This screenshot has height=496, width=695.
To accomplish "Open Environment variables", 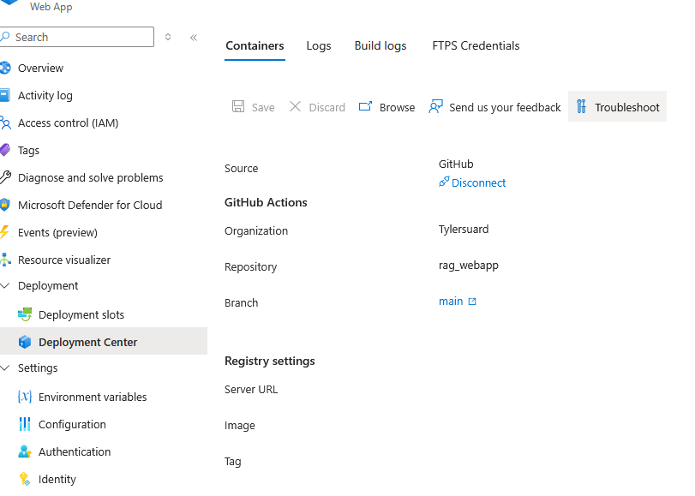I will 93,397.
